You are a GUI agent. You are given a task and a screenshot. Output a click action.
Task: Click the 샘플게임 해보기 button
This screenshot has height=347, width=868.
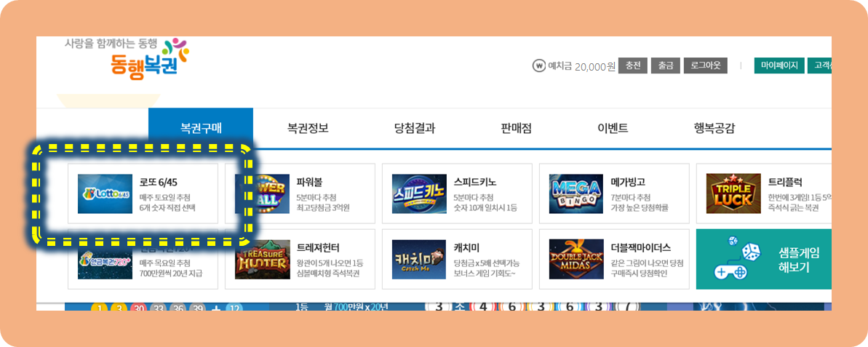click(764, 259)
